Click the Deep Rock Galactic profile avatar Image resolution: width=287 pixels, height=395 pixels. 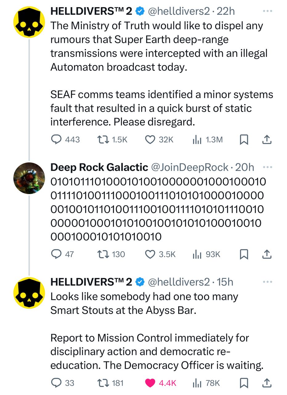29,178
